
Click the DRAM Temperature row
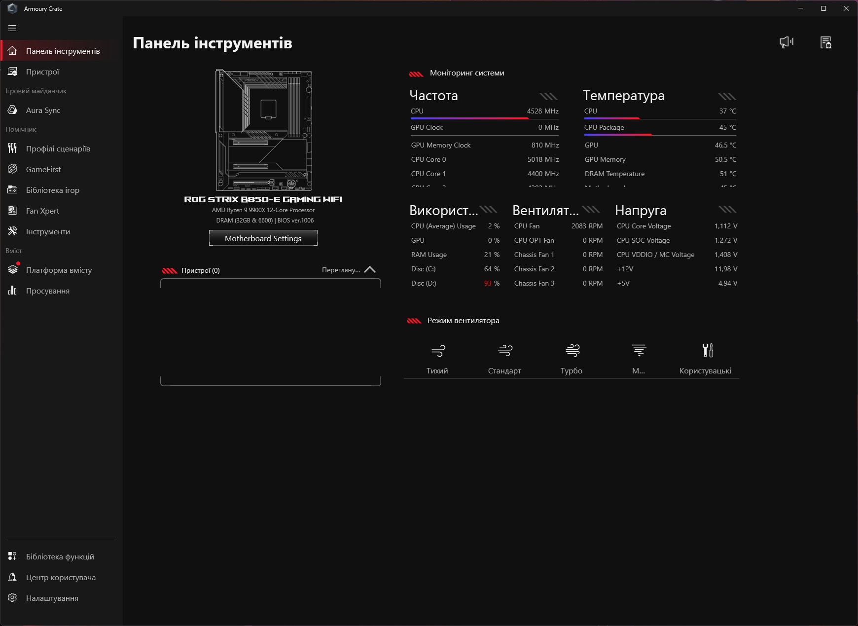660,174
